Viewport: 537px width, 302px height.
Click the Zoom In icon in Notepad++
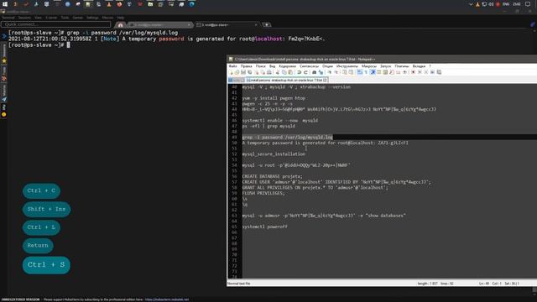coord(330,72)
